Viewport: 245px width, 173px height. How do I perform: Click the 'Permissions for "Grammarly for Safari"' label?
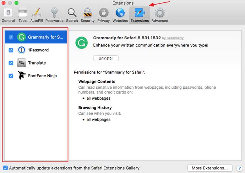[x=109, y=72]
